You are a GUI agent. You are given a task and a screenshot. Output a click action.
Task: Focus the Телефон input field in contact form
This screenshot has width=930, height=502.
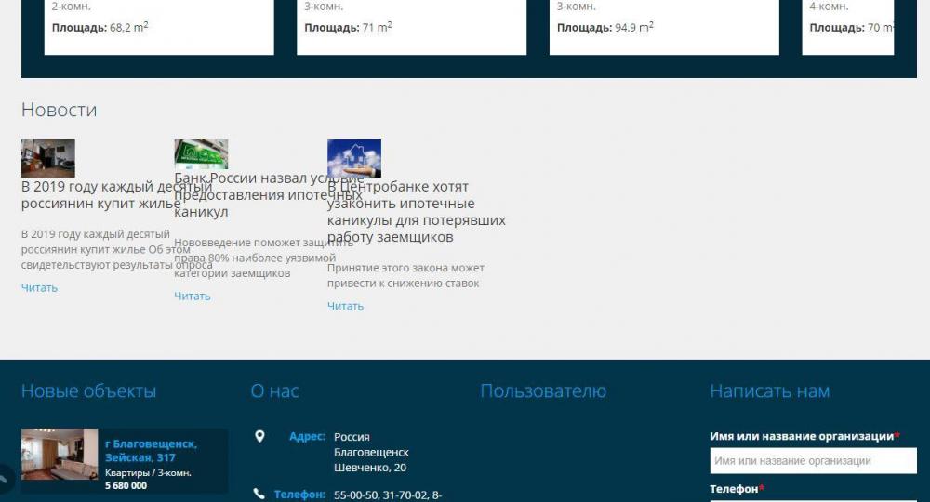point(813,499)
